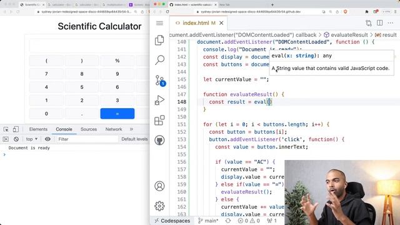
Task: Click the calculator decimal point button
Action: [82, 114]
